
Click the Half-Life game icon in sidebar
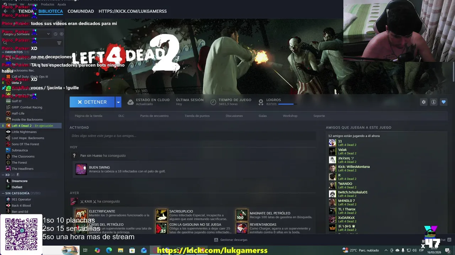[x=8, y=113]
